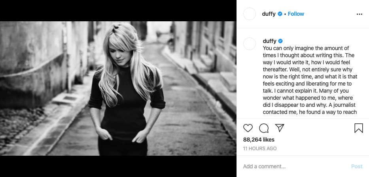Click the black bar above the photo
Image resolution: width=369 pixels, height=177 pixels.
118,11
